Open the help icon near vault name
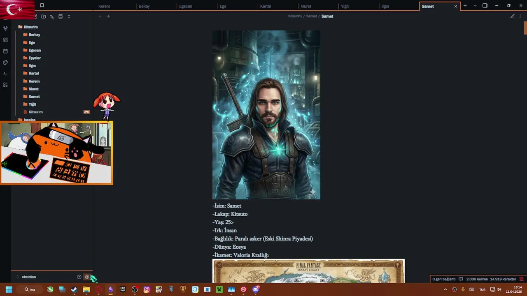Image resolution: width=527 pixels, height=296 pixels. (x=79, y=277)
